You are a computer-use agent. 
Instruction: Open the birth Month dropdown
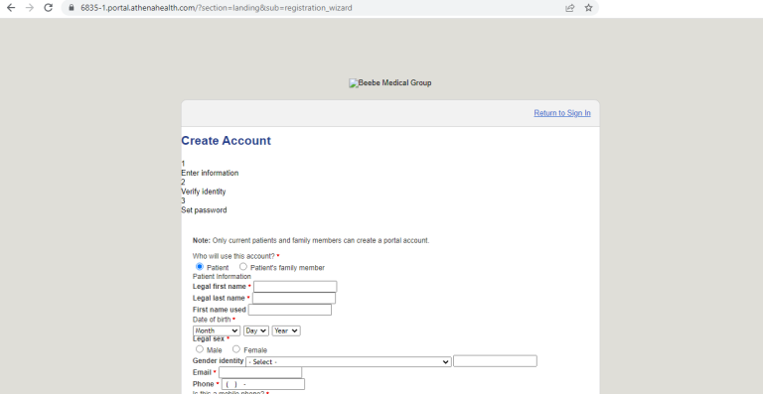(216, 330)
